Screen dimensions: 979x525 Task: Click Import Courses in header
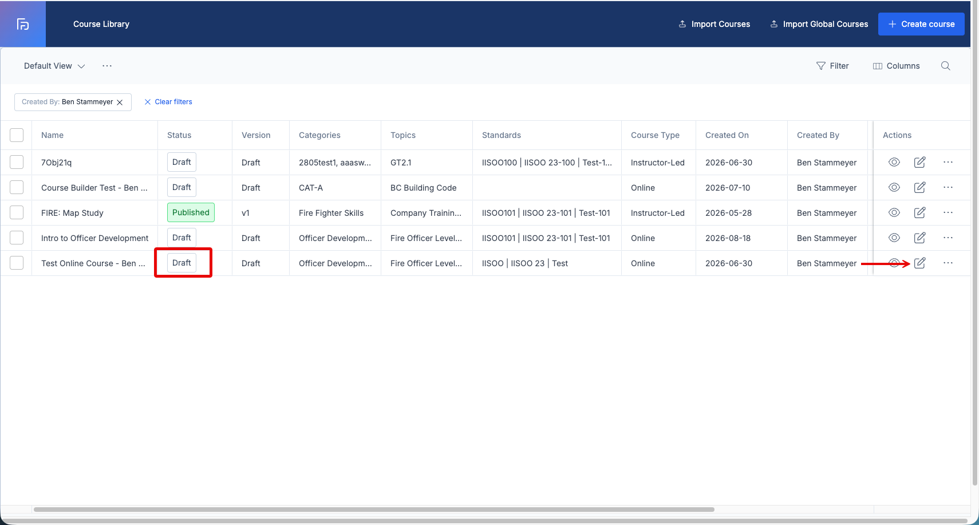point(714,24)
